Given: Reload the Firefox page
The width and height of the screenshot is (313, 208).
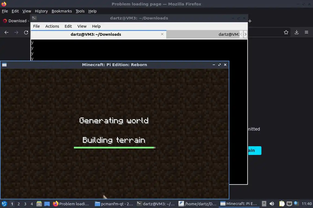Looking at the screenshot, I should pyautogui.click(x=26, y=32).
